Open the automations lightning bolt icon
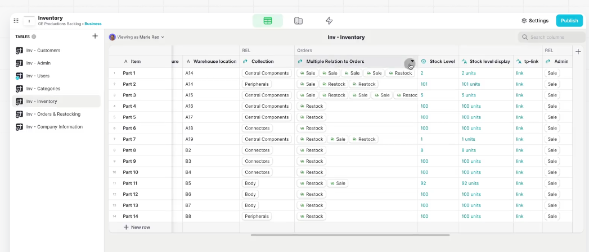The image size is (589, 252). (329, 21)
